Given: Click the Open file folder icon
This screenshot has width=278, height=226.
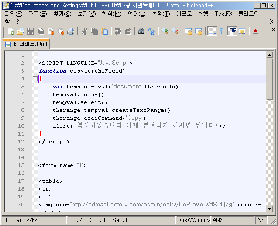Looking at the screenshot, I should point(21,31).
